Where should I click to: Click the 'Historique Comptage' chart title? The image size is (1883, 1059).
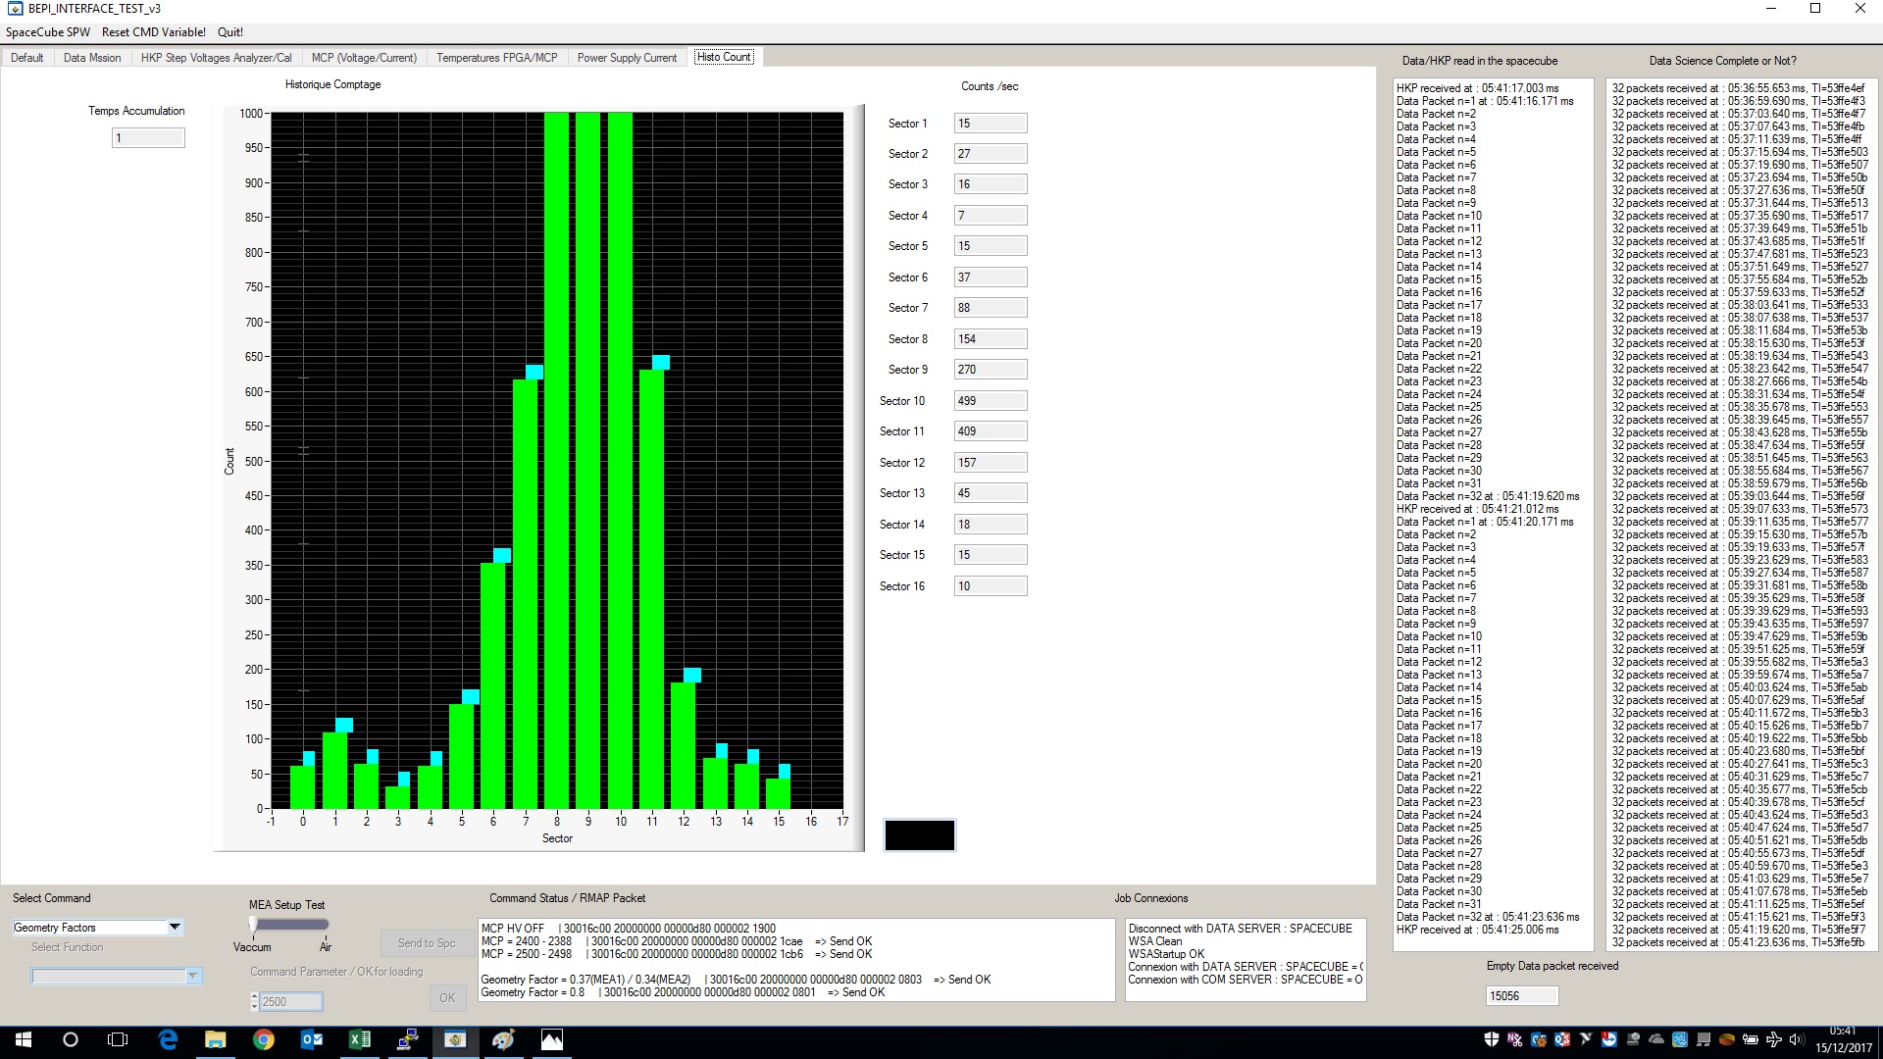[x=332, y=84]
